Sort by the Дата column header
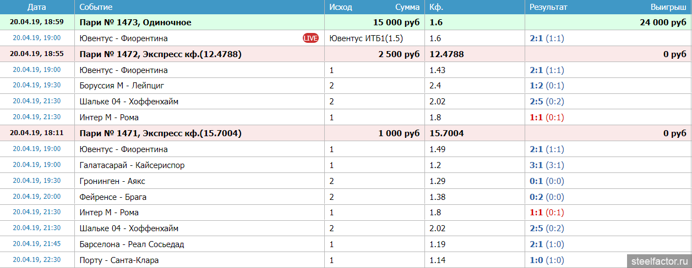The height and width of the screenshot is (268, 692). click(37, 7)
